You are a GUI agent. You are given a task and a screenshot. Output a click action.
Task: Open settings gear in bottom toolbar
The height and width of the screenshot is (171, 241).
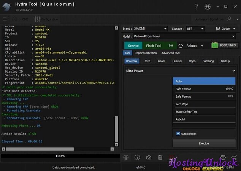pos(223,157)
